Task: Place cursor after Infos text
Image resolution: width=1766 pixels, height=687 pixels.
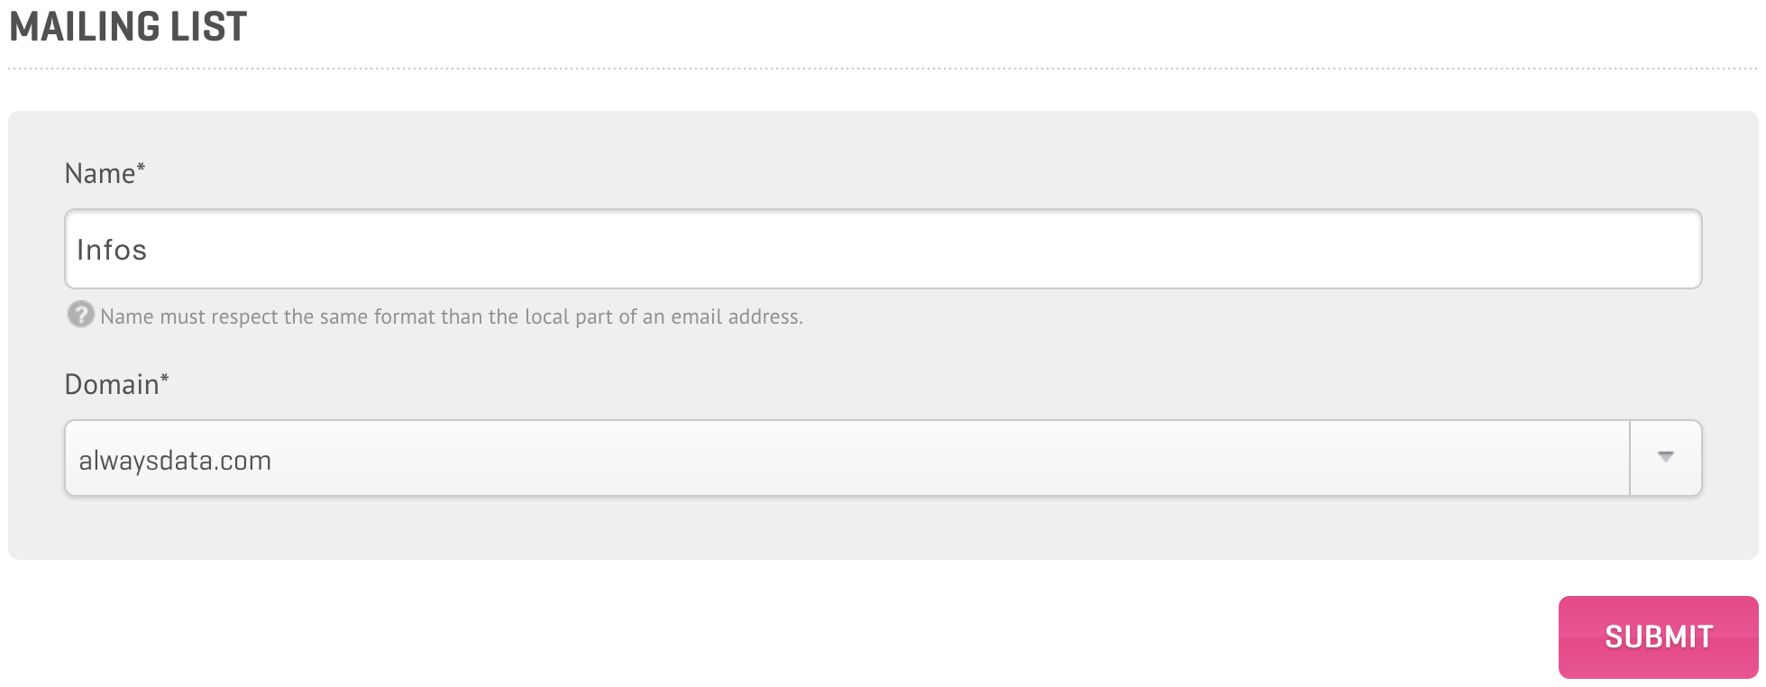Action: pyautogui.click(x=149, y=250)
